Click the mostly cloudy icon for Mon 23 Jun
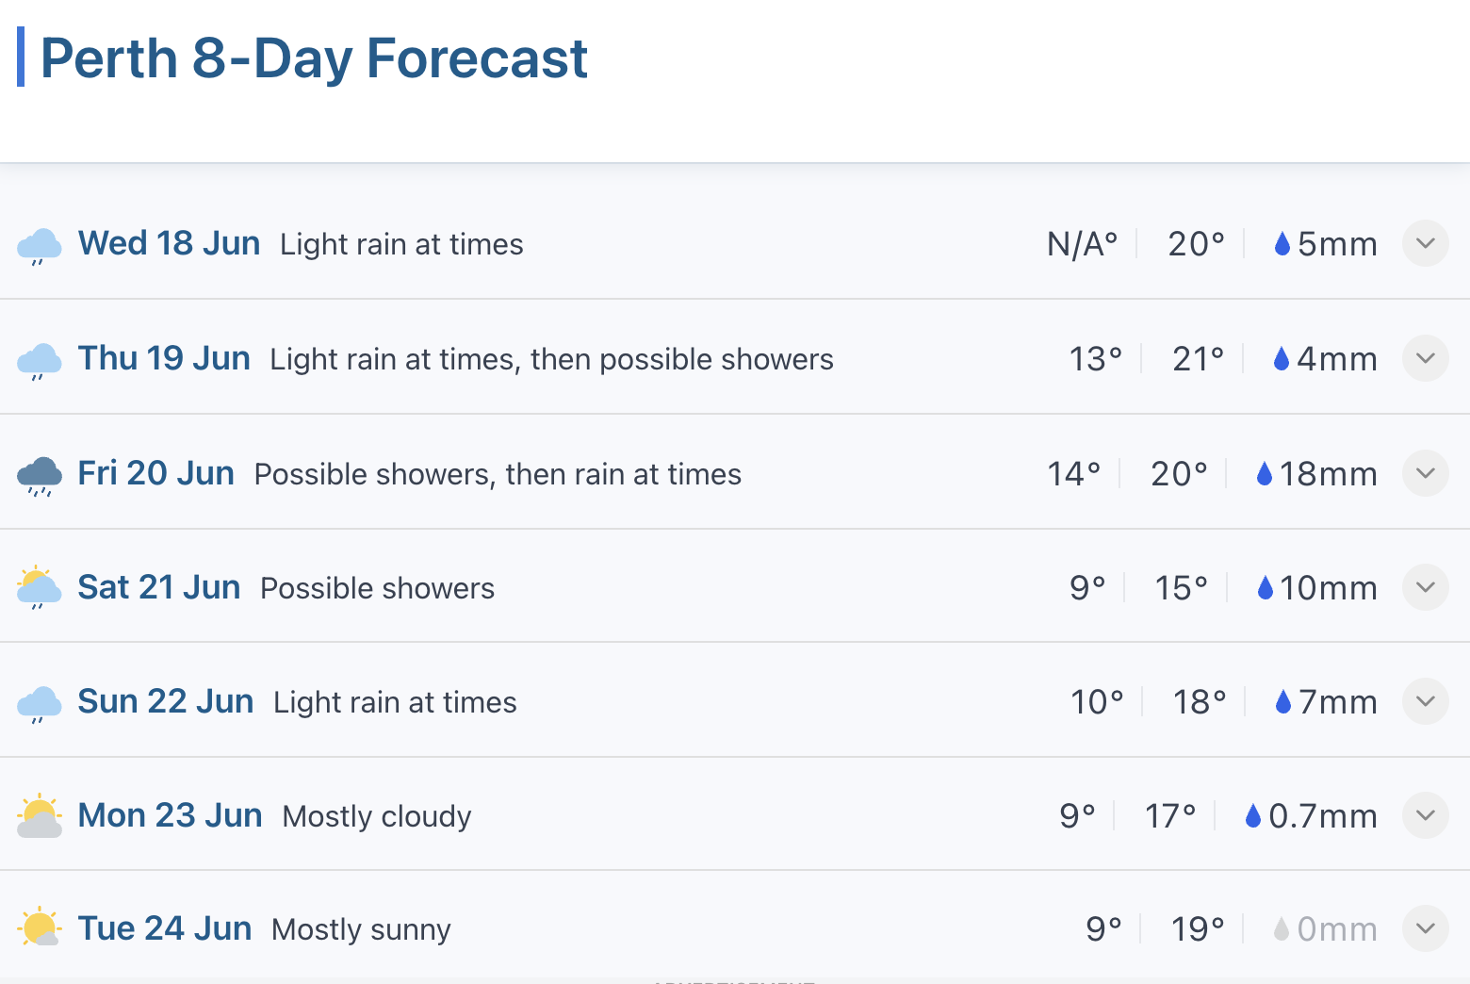Viewport: 1470px width, 984px height. (40, 816)
